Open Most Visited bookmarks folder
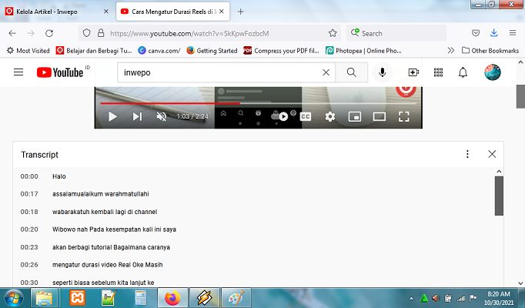Viewport: 525px width, 308px height. (x=28, y=51)
